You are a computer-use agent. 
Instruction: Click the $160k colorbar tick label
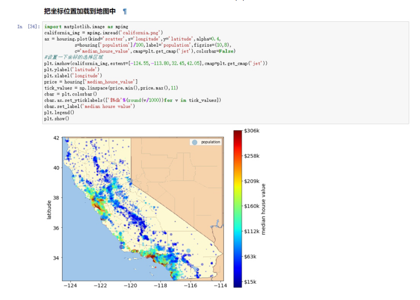click(252, 206)
